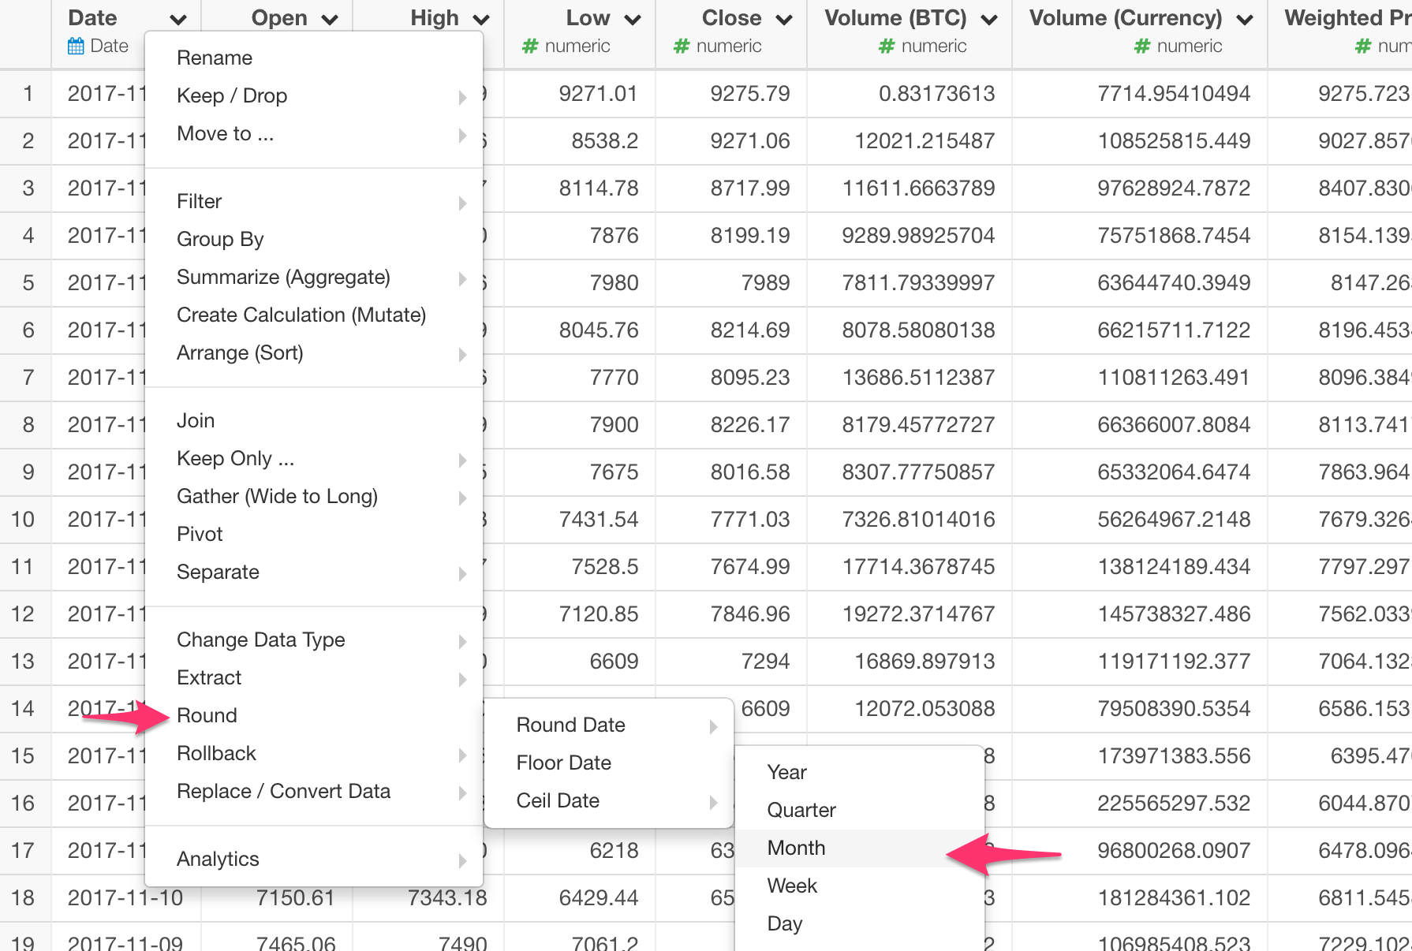Viewport: 1412px width, 951px height.
Task: Open the High column dropdown arrow
Action: 481,20
